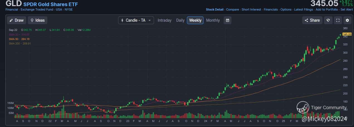This screenshot has width=354, height=127.
Task: Click the SMA 200 indicator label
Action: (20, 43)
